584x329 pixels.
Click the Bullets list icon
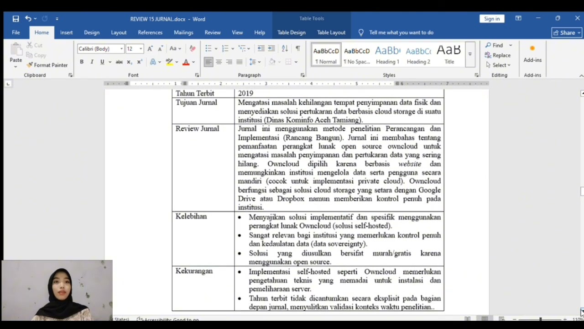209,48
